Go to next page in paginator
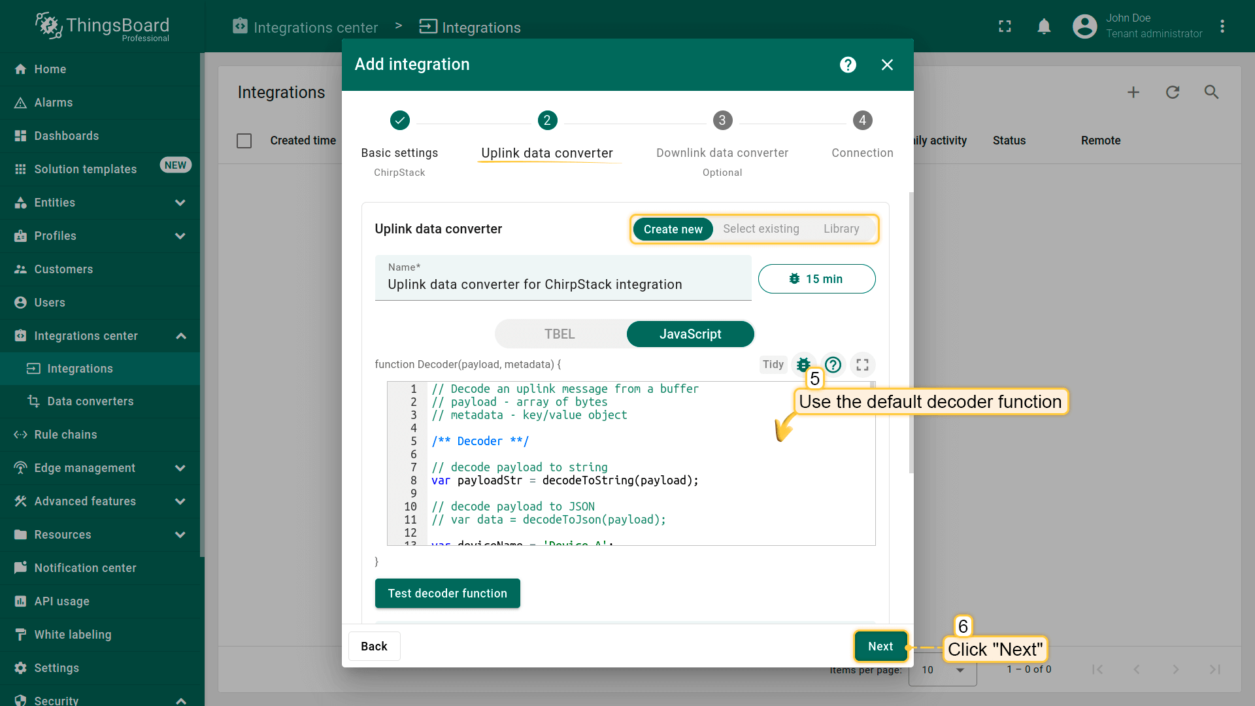The image size is (1255, 706). (x=1175, y=669)
